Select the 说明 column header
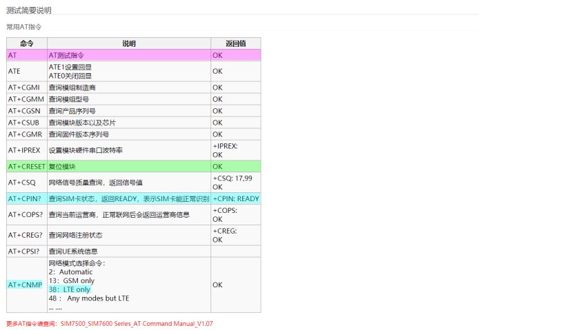The width and height of the screenshot is (572, 330). tap(129, 43)
